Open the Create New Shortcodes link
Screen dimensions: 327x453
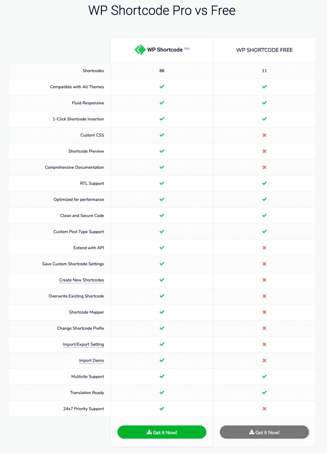(x=81, y=280)
